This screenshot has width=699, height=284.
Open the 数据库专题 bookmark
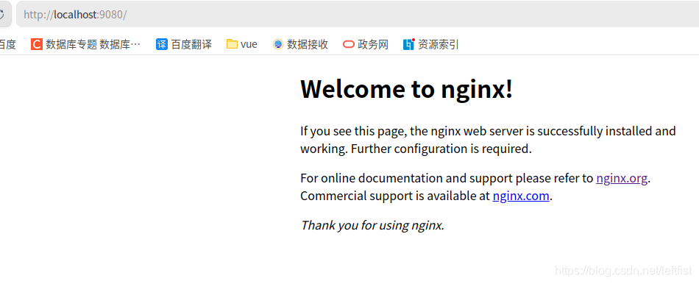[x=85, y=44]
